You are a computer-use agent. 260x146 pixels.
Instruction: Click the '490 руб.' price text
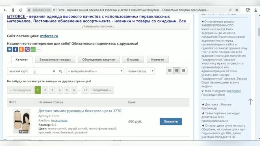click(x=135, y=122)
